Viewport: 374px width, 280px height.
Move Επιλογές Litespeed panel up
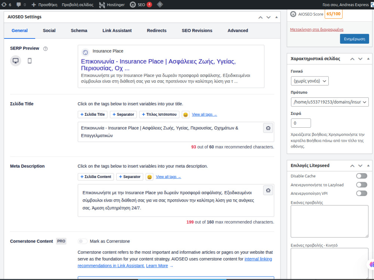[x=352, y=166]
